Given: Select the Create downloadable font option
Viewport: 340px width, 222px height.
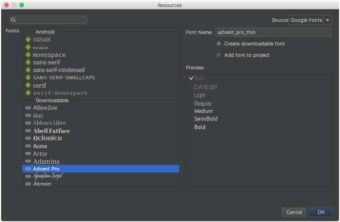Looking at the screenshot, I should click(x=250, y=44).
